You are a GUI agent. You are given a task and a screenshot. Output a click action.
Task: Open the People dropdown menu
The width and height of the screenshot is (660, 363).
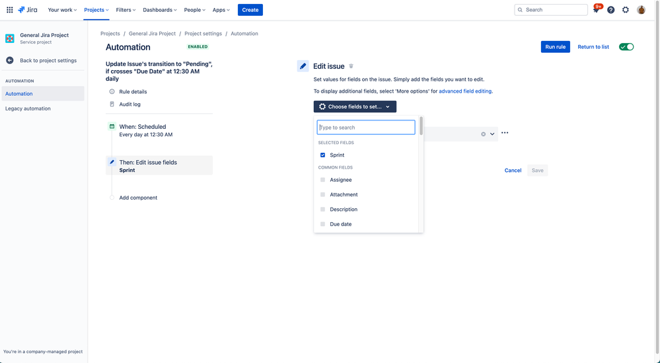click(195, 10)
